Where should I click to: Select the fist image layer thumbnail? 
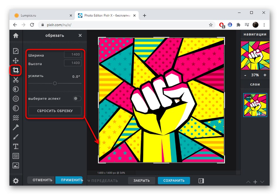click(255, 105)
